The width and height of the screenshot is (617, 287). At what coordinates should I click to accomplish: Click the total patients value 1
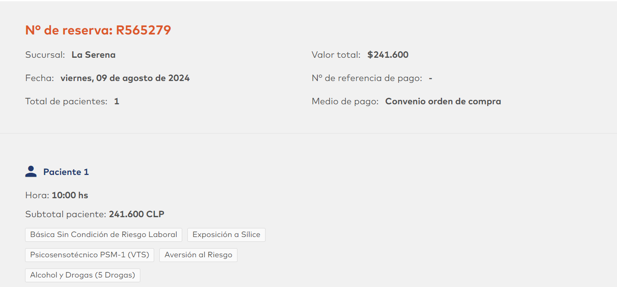tap(117, 101)
